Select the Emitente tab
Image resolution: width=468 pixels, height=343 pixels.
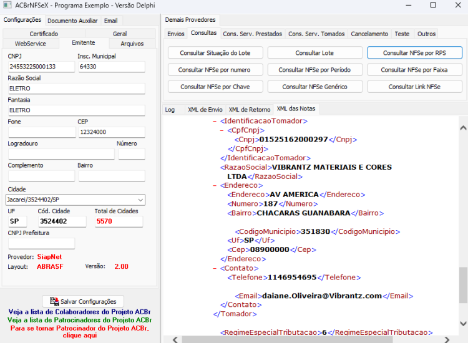(84, 42)
